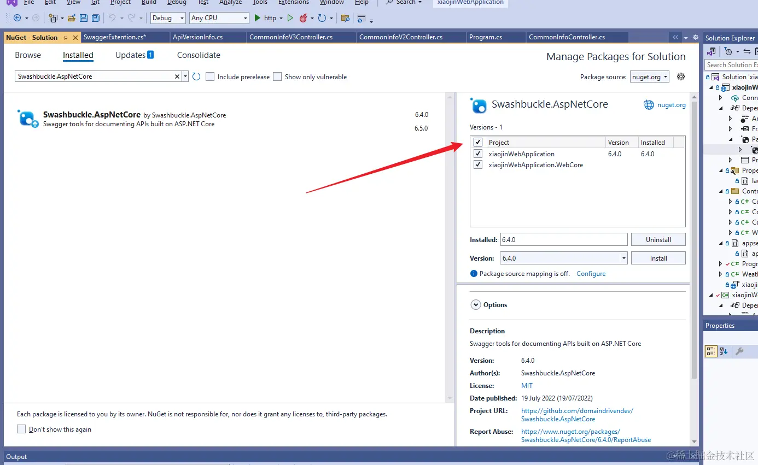Clear the Swashbuckle.AspNetCore search text
The image size is (758, 465).
click(x=177, y=76)
